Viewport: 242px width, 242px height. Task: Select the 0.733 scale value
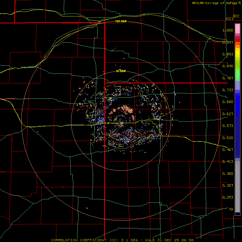(228, 90)
